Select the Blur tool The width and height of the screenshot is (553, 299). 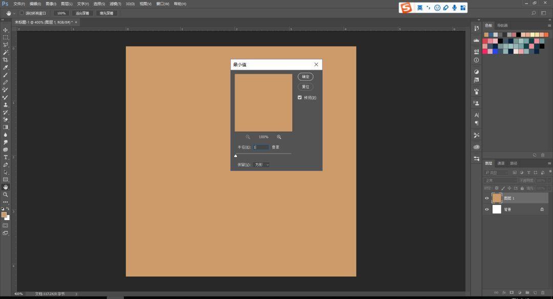click(5, 135)
